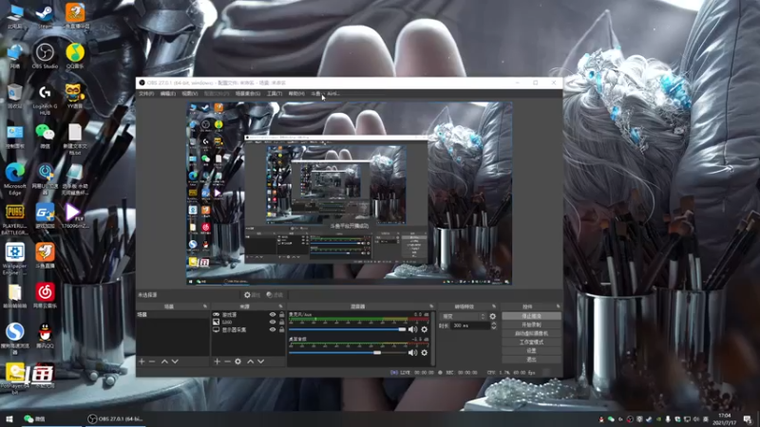Toggle visibility of 显示器采集 source
Screen dimensions: 760x427
(x=273, y=329)
